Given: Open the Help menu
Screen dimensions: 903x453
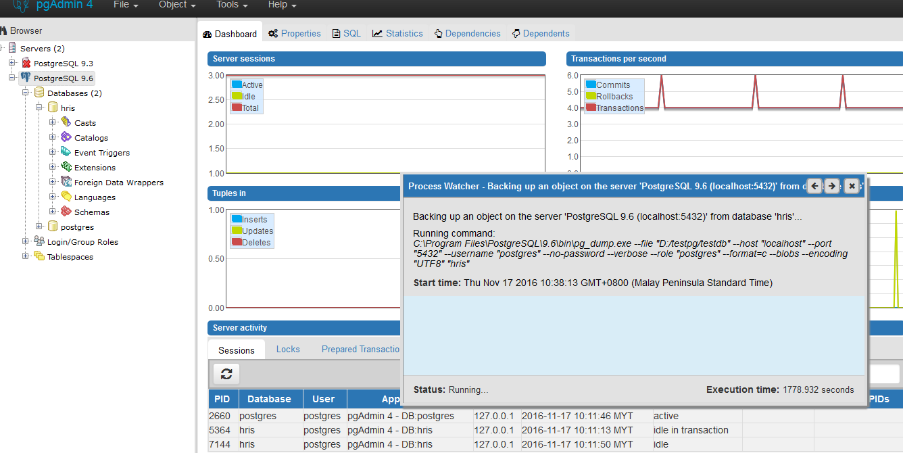Looking at the screenshot, I should click(x=282, y=5).
